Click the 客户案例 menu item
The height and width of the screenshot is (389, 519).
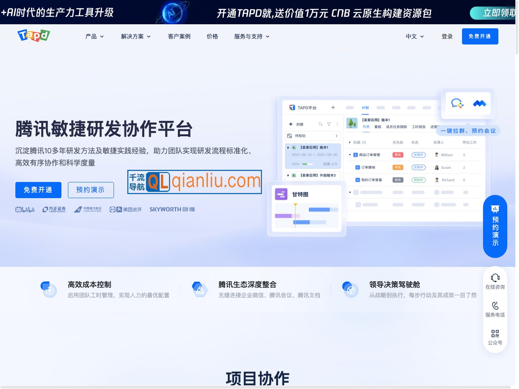pyautogui.click(x=179, y=36)
